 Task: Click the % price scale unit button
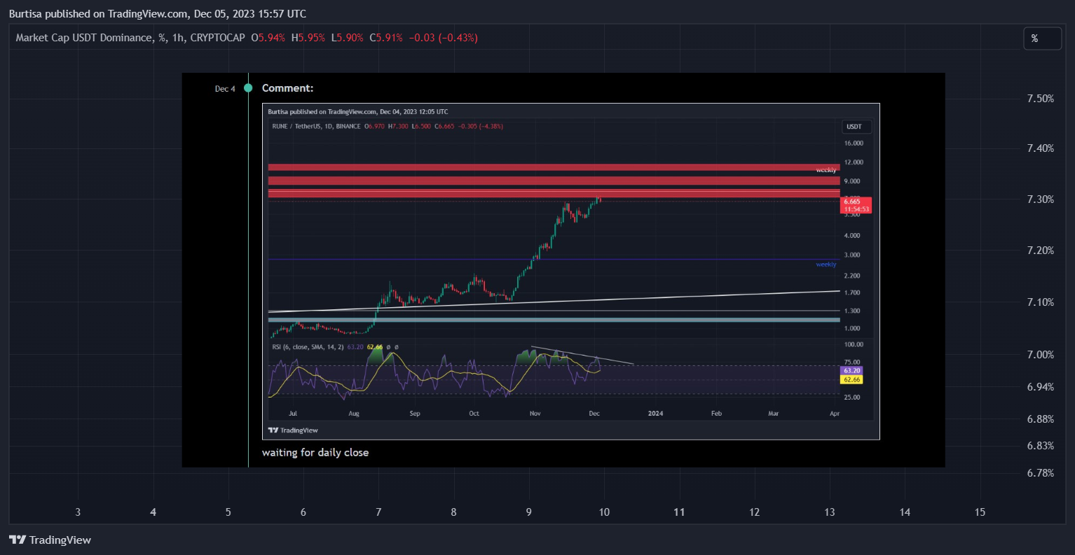(x=1042, y=38)
